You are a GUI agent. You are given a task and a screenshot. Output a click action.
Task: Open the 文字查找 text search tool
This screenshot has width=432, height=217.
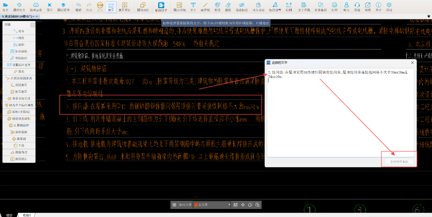pyautogui.click(x=304, y=6)
